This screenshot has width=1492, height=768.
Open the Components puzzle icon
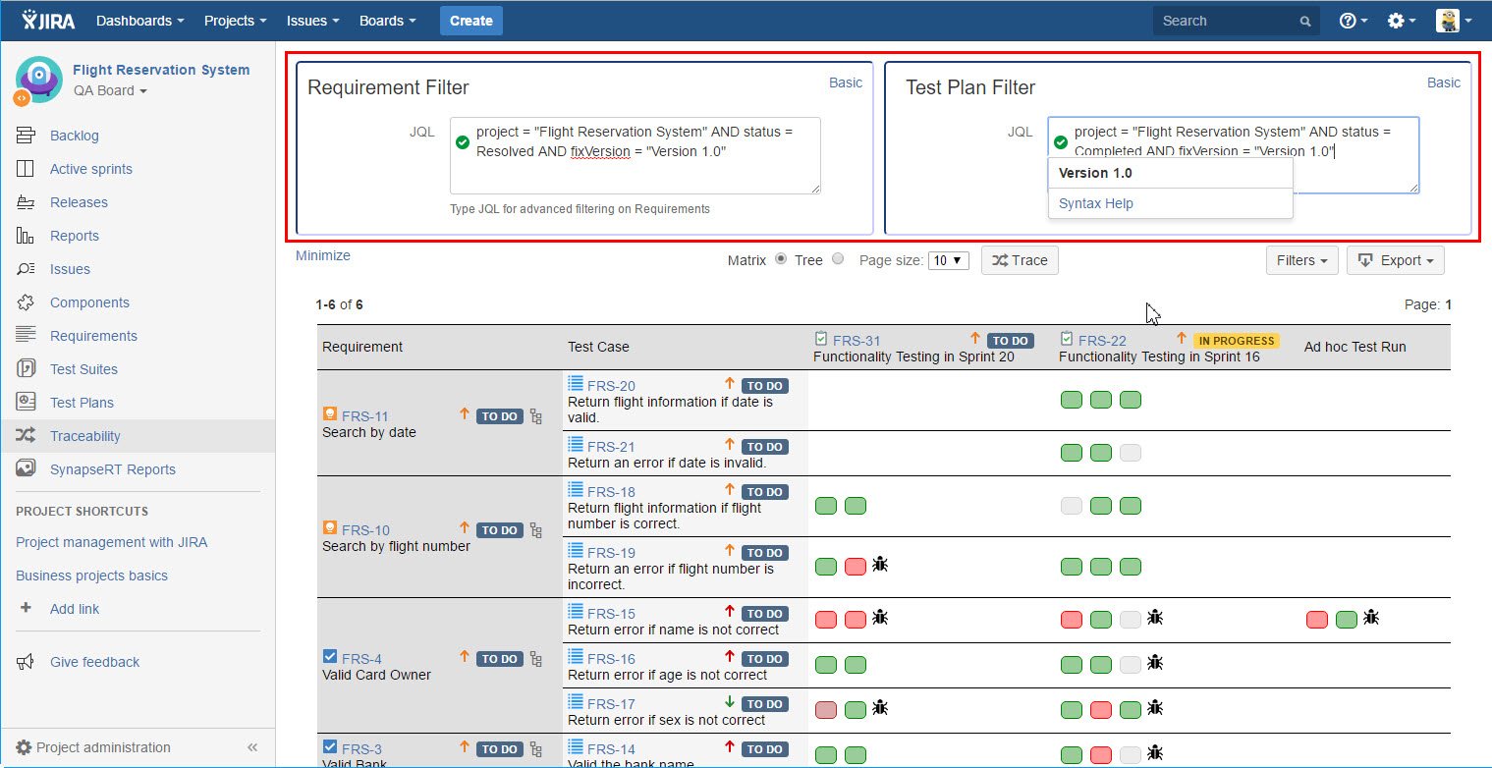(x=26, y=302)
